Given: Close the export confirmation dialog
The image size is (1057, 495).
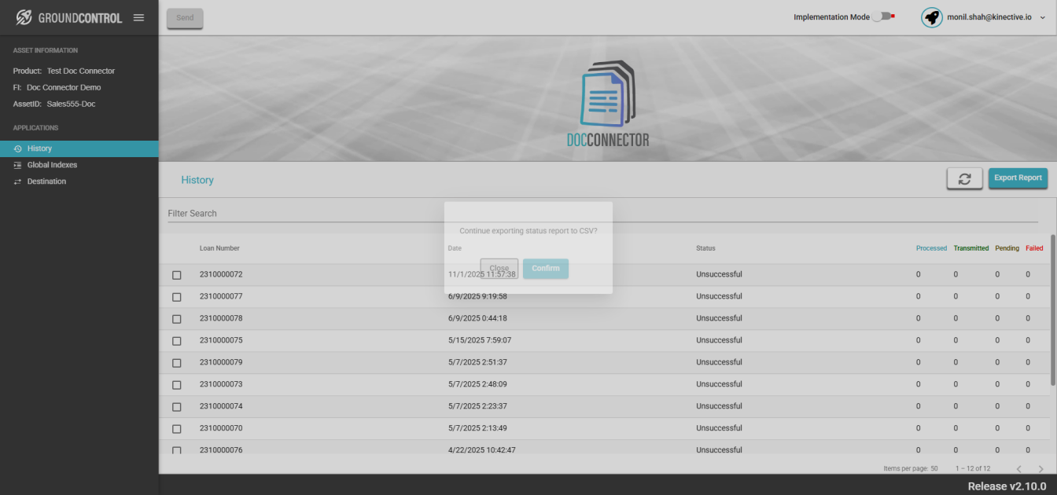Looking at the screenshot, I should pyautogui.click(x=499, y=268).
